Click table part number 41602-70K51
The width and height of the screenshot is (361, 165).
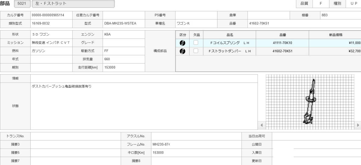(282, 51)
